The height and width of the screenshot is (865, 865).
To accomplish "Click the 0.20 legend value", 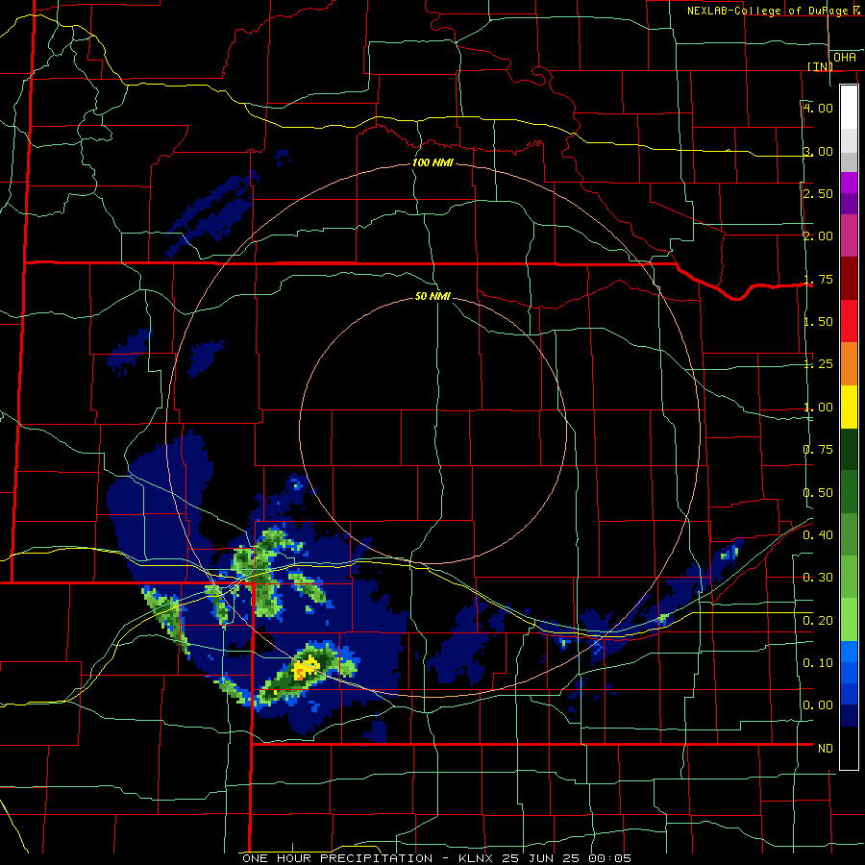I will (818, 621).
